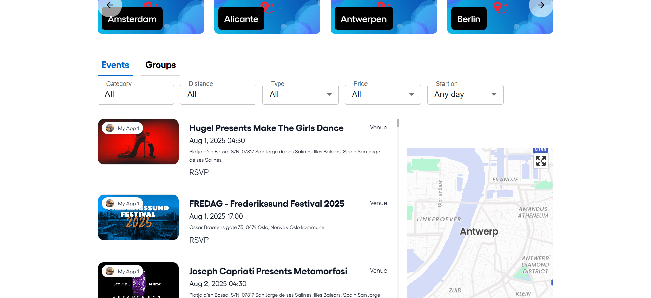RSVP to Hugel Presents Make The Girls Dance

[199, 172]
